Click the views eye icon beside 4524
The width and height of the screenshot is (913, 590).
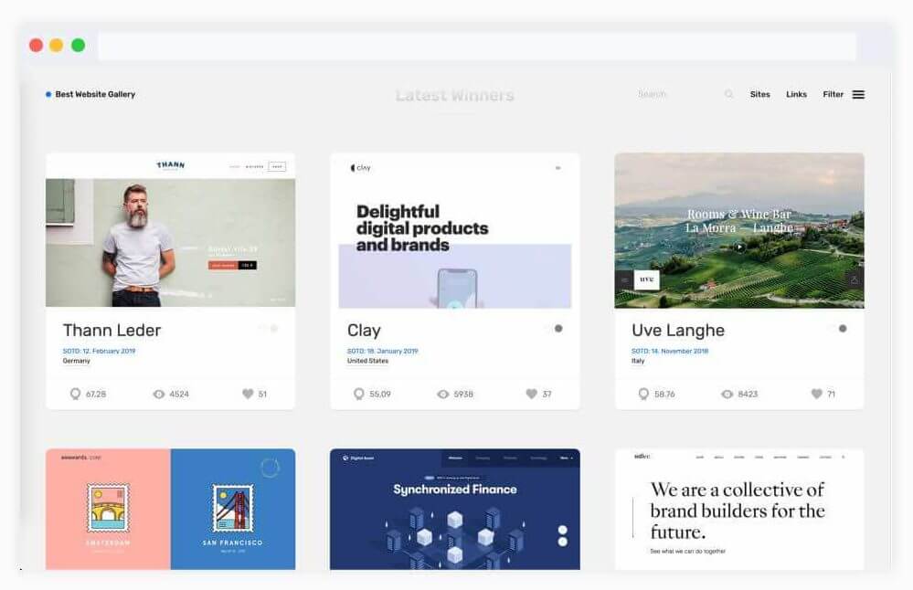[x=158, y=394]
